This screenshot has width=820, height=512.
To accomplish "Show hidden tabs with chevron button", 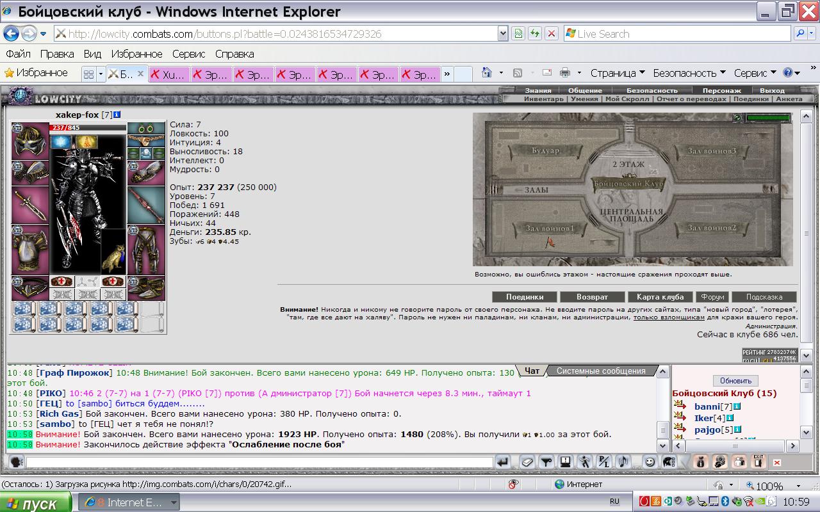I will (447, 74).
